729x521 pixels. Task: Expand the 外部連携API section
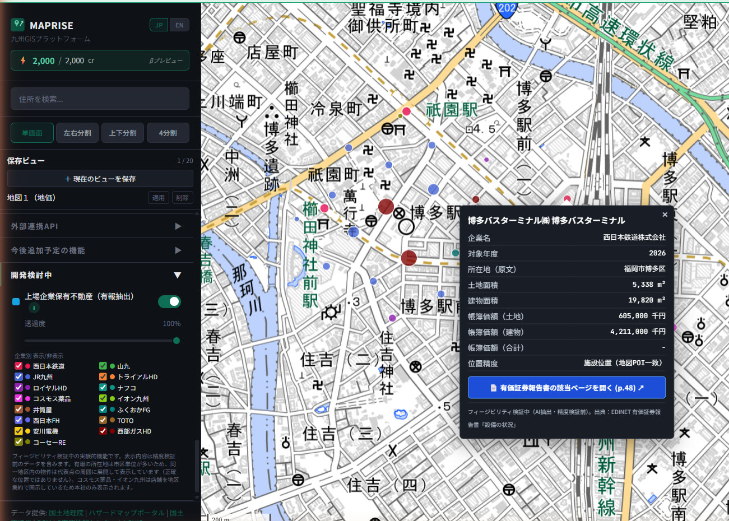tap(96, 226)
